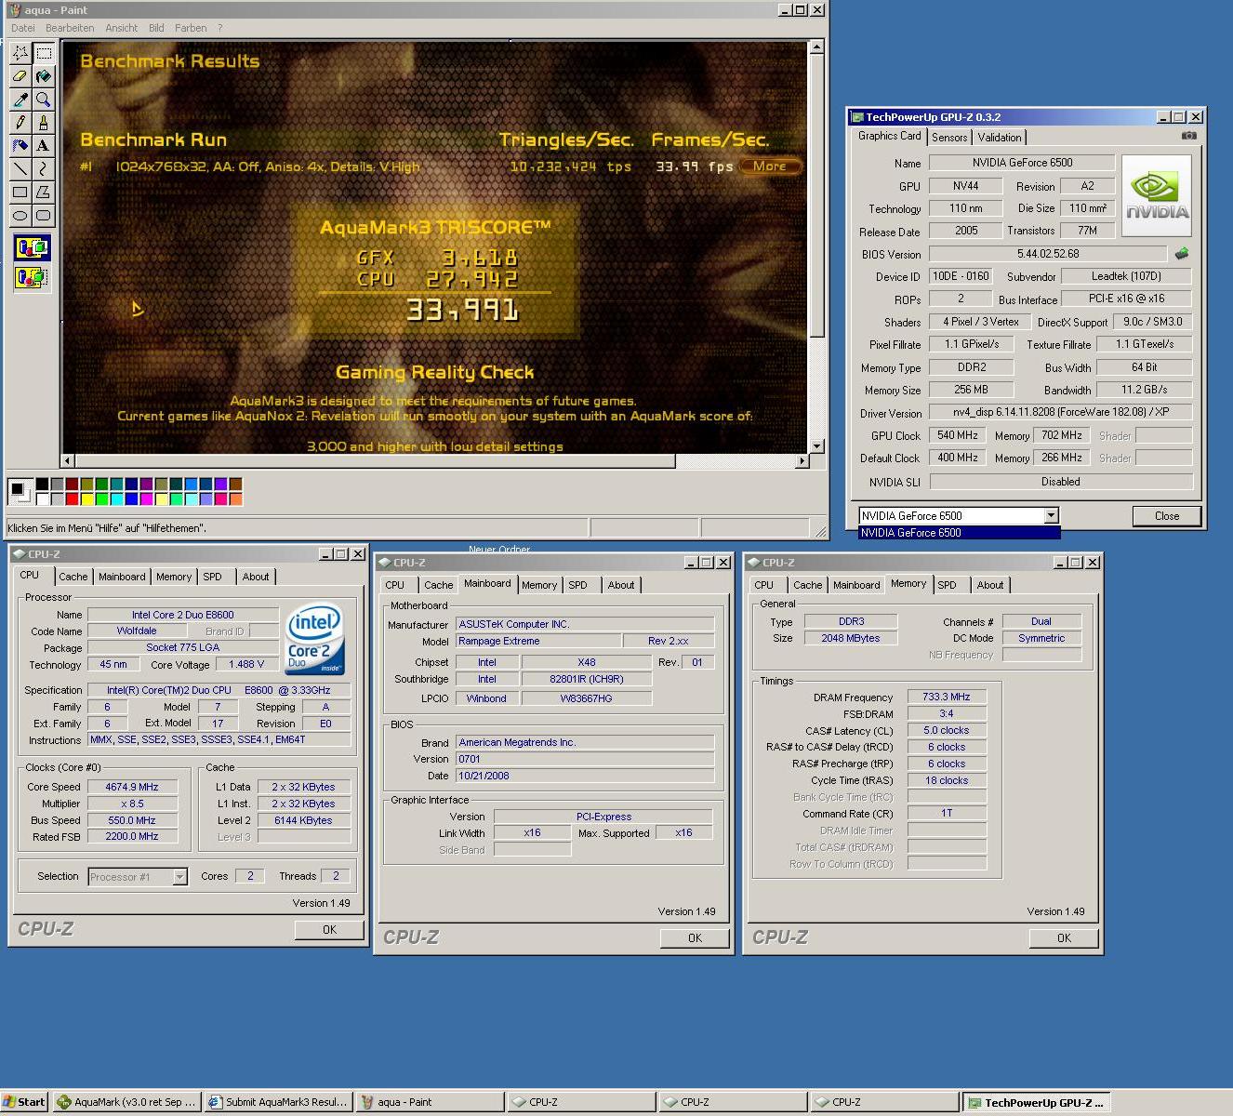Click the GPU-Z screenshot camera icon
Viewport: 1233px width, 1116px height.
[x=1188, y=136]
